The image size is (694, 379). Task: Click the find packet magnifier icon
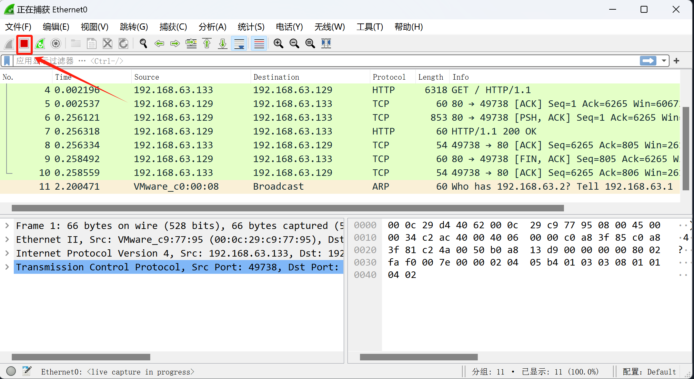tap(143, 43)
